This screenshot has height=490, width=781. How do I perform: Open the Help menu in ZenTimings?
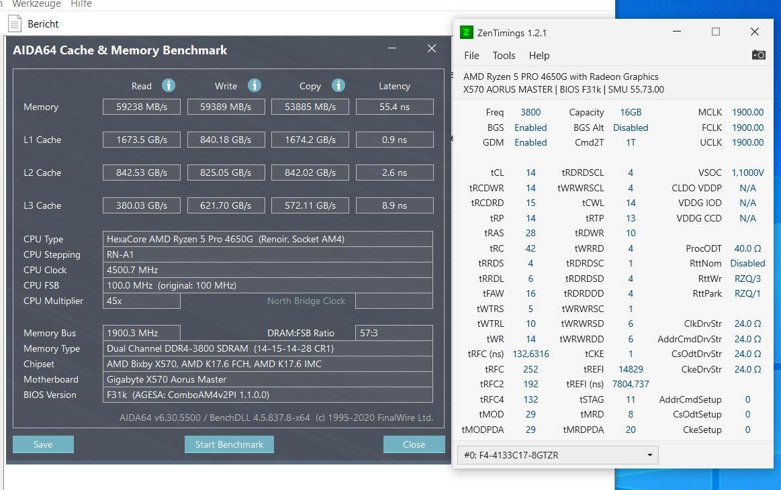(539, 55)
